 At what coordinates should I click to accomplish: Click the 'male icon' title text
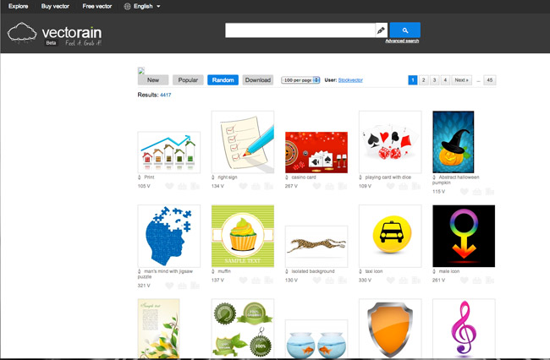(x=449, y=271)
